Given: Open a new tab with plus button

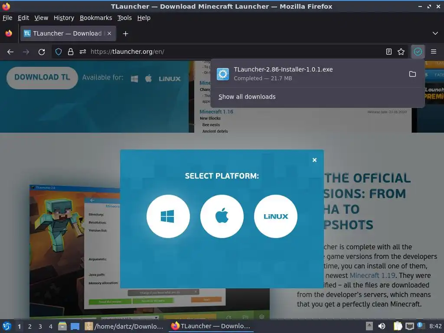Looking at the screenshot, I should click(x=125, y=34).
